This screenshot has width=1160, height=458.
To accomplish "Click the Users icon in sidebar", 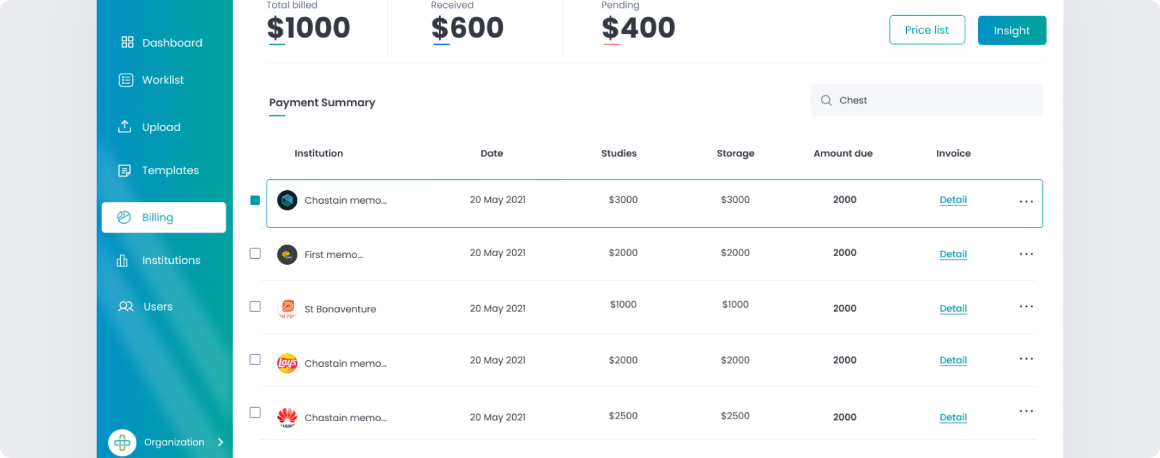I will point(125,306).
